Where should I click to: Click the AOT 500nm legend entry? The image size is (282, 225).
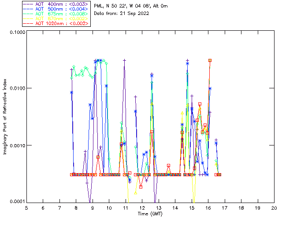[x=56, y=9]
